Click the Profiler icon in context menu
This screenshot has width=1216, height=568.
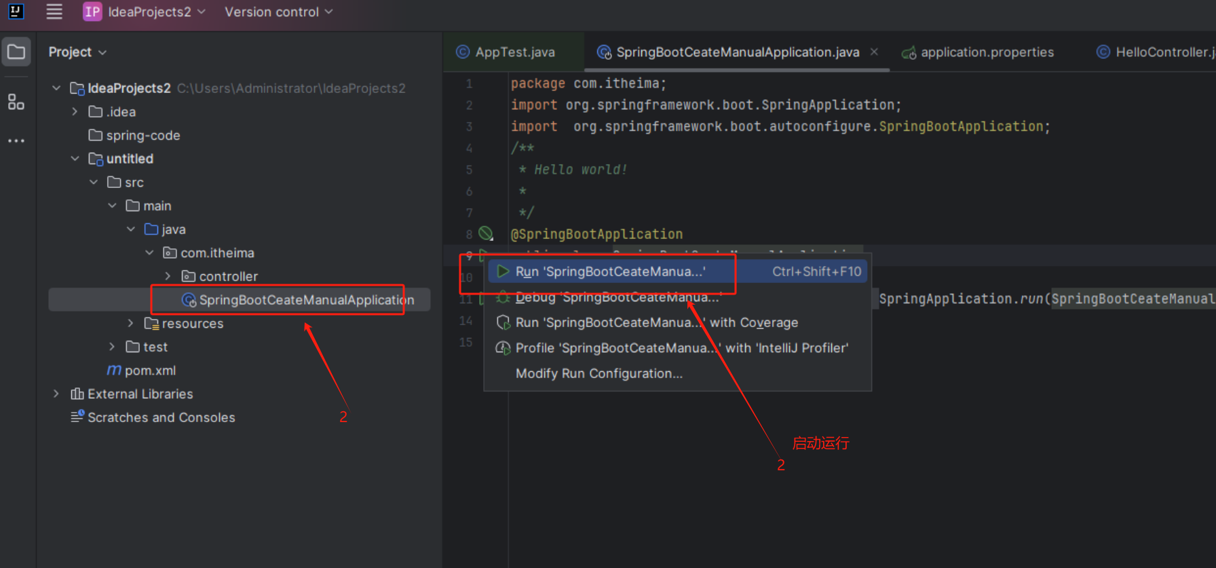click(503, 348)
